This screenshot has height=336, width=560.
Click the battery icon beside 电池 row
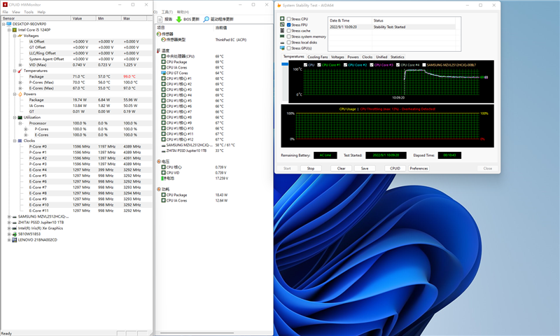click(x=163, y=178)
